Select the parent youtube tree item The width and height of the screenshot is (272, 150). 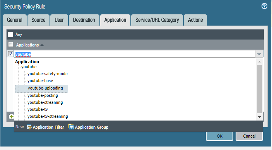pyautogui.click(x=29, y=67)
